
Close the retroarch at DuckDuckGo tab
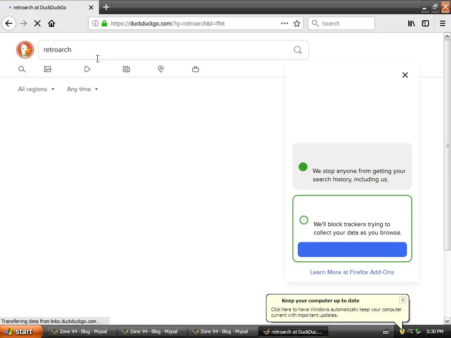(x=91, y=7)
